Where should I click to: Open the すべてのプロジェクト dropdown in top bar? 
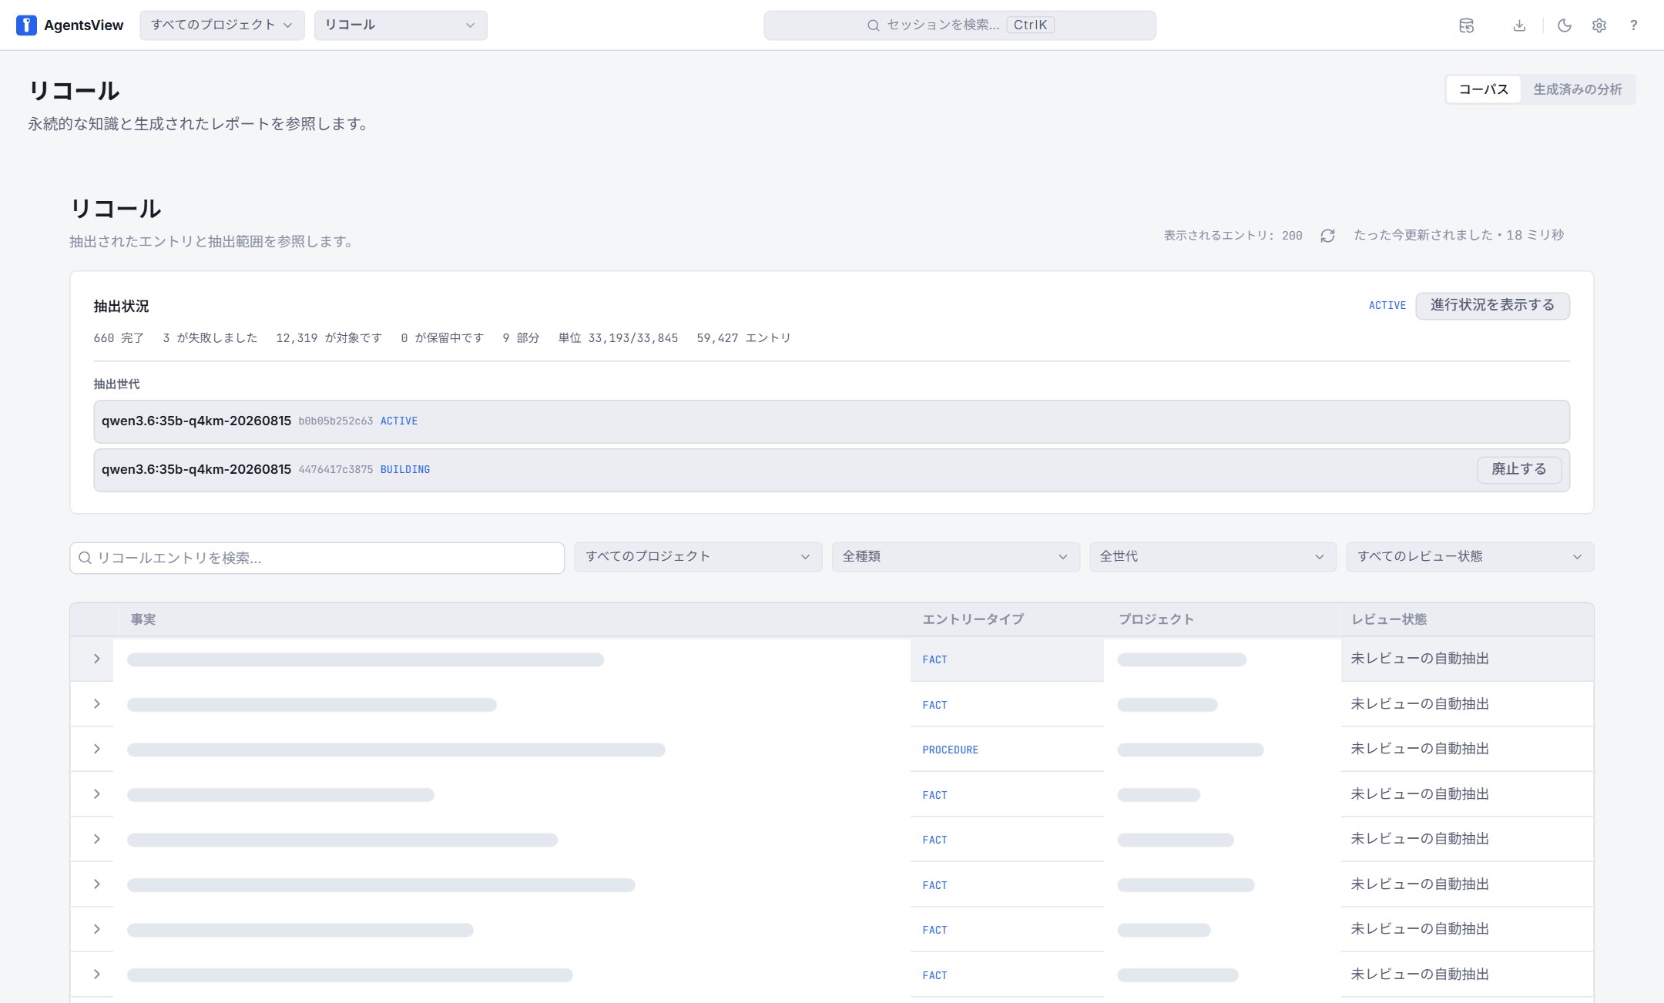click(222, 25)
